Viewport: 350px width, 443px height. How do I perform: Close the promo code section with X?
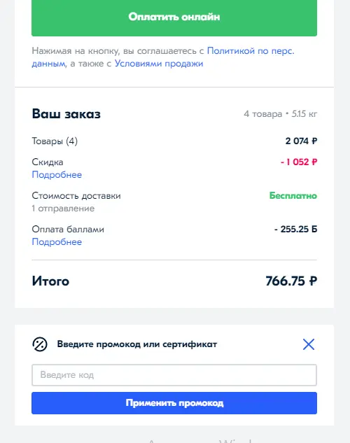309,344
